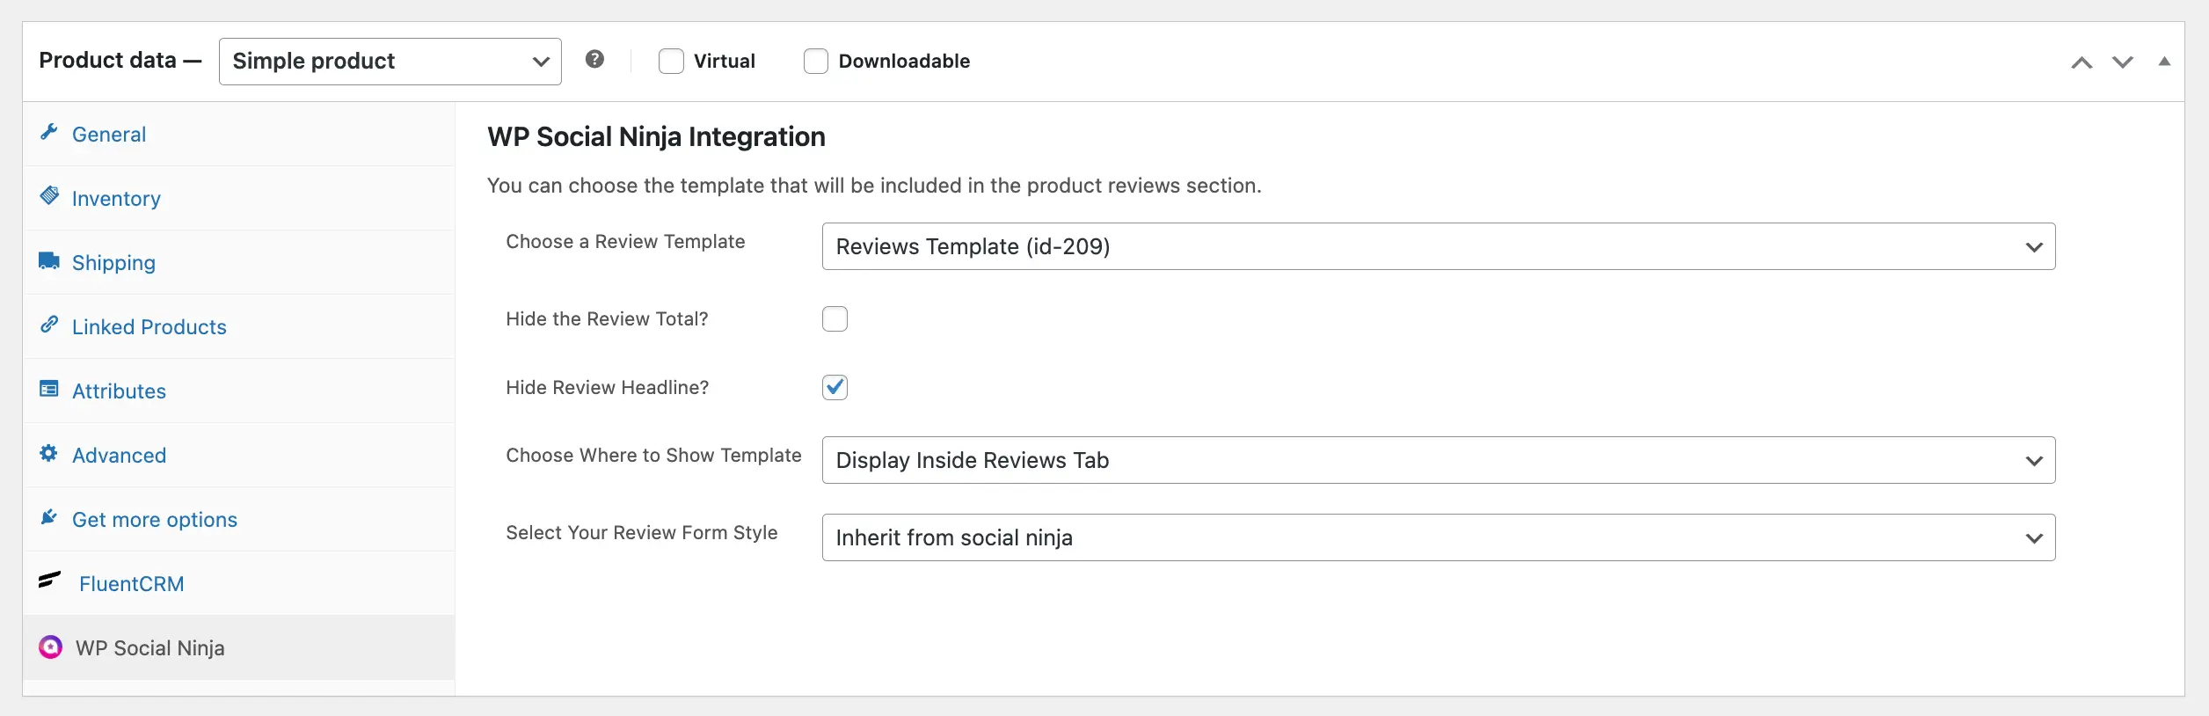This screenshot has height=716, width=2209.
Task: Move Product data panel up
Action: [x=2081, y=62]
